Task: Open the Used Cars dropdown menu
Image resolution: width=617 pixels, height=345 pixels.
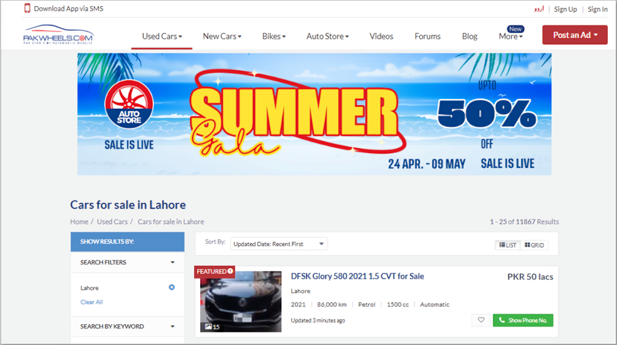Action: 162,36
